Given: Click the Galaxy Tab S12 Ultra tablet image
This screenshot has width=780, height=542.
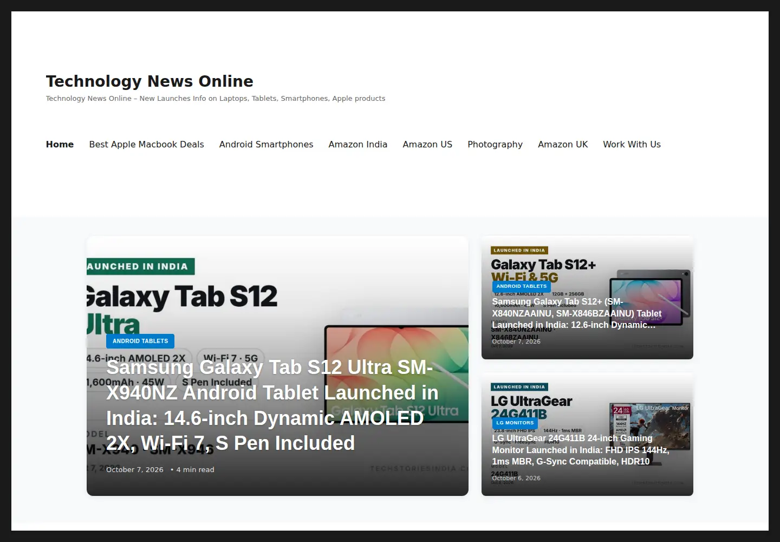Looking at the screenshot, I should (x=396, y=374).
